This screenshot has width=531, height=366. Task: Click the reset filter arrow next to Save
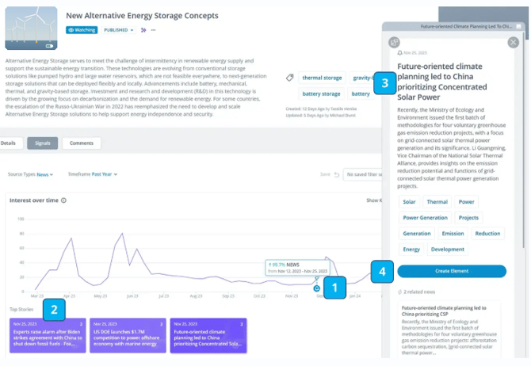(x=337, y=175)
